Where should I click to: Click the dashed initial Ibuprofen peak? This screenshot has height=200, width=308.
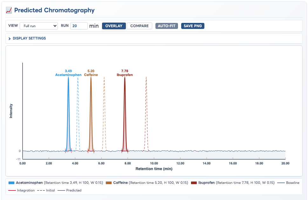pos(146,114)
